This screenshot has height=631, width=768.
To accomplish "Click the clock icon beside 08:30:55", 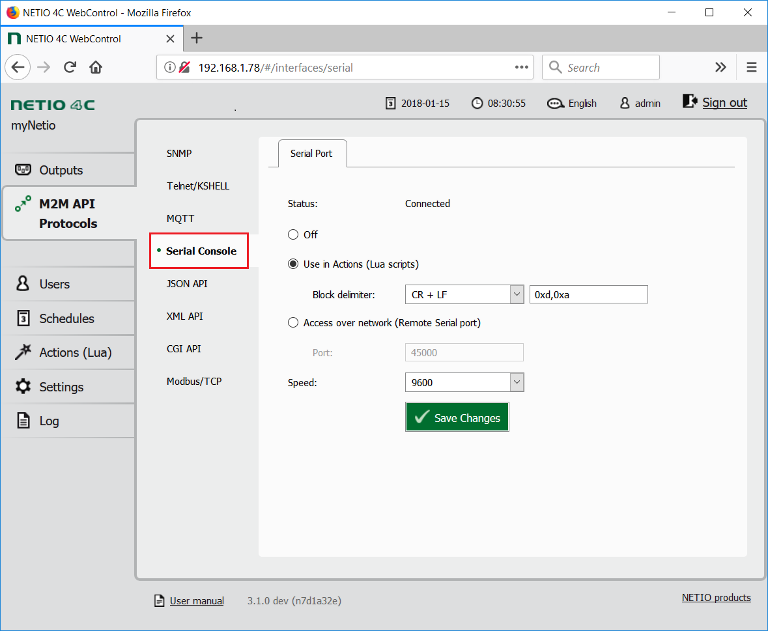I will point(477,104).
